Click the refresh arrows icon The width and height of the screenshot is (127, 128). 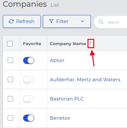click(11, 21)
